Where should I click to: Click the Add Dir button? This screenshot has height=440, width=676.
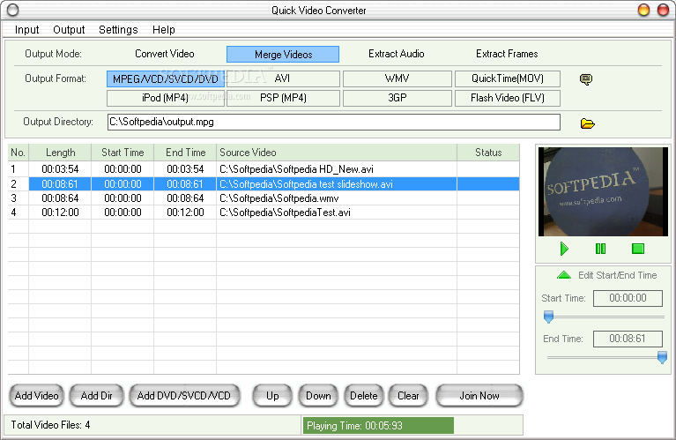(x=97, y=396)
